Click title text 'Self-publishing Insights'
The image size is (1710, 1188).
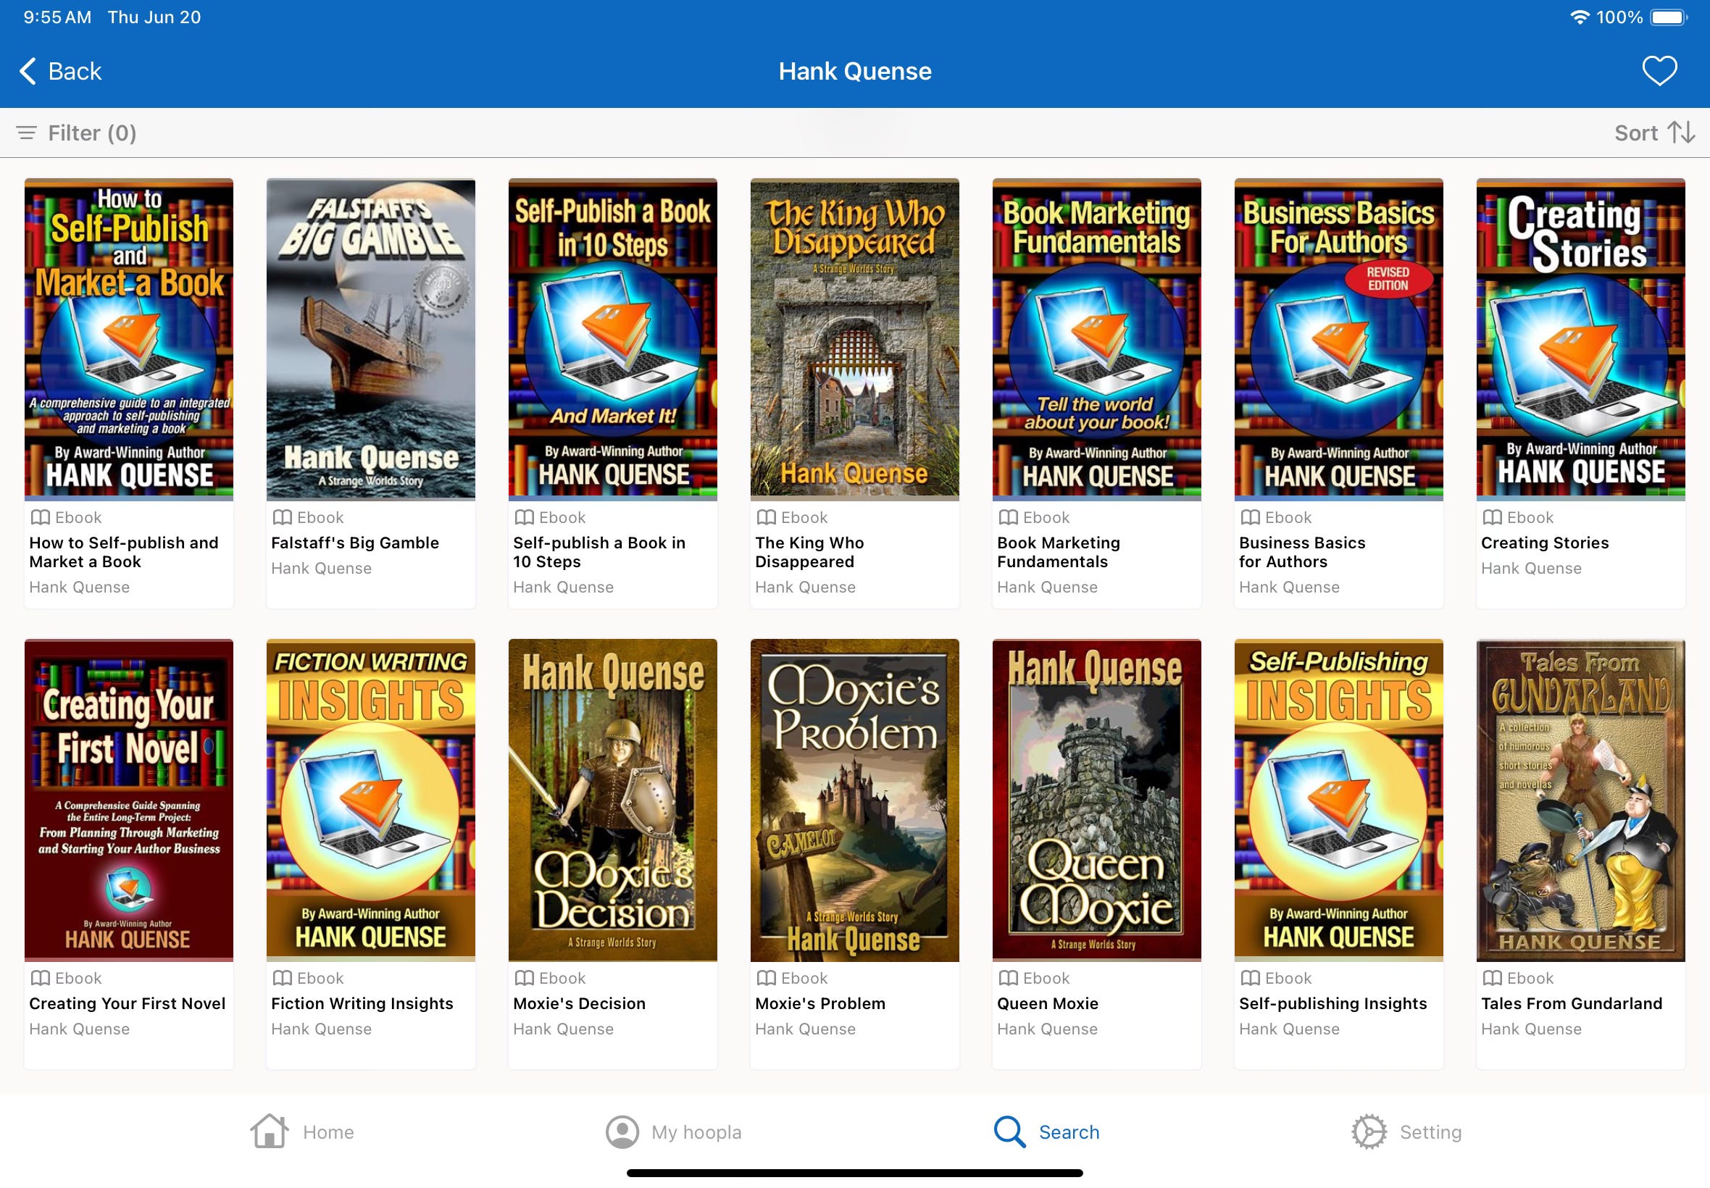(1332, 1003)
